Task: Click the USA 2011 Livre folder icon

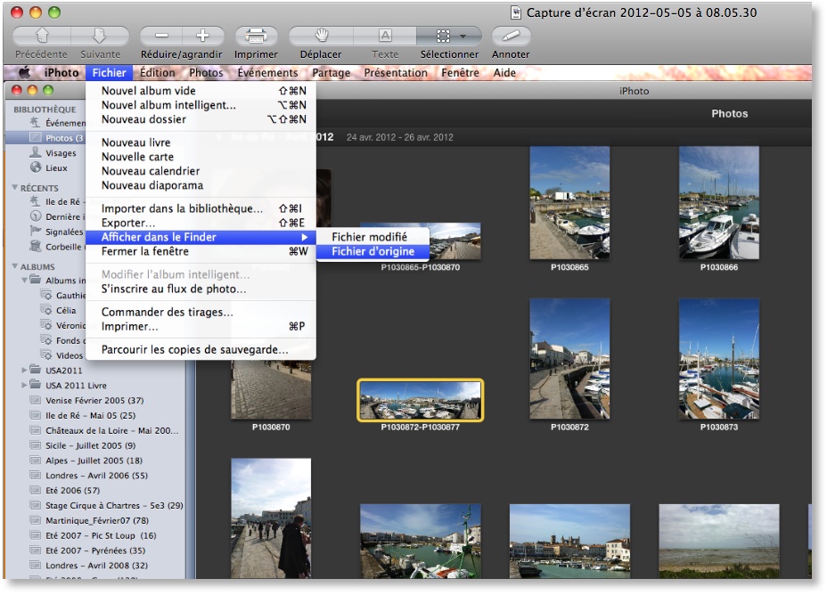Action: (36, 384)
